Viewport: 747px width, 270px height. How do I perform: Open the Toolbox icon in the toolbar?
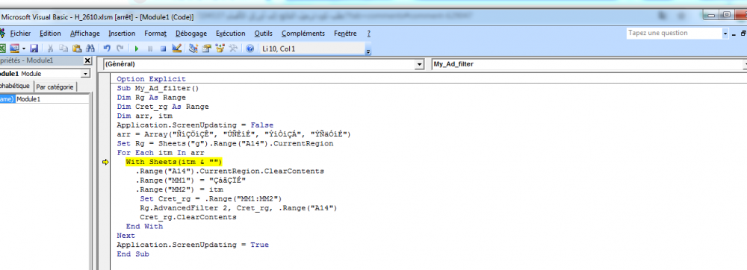coord(233,48)
